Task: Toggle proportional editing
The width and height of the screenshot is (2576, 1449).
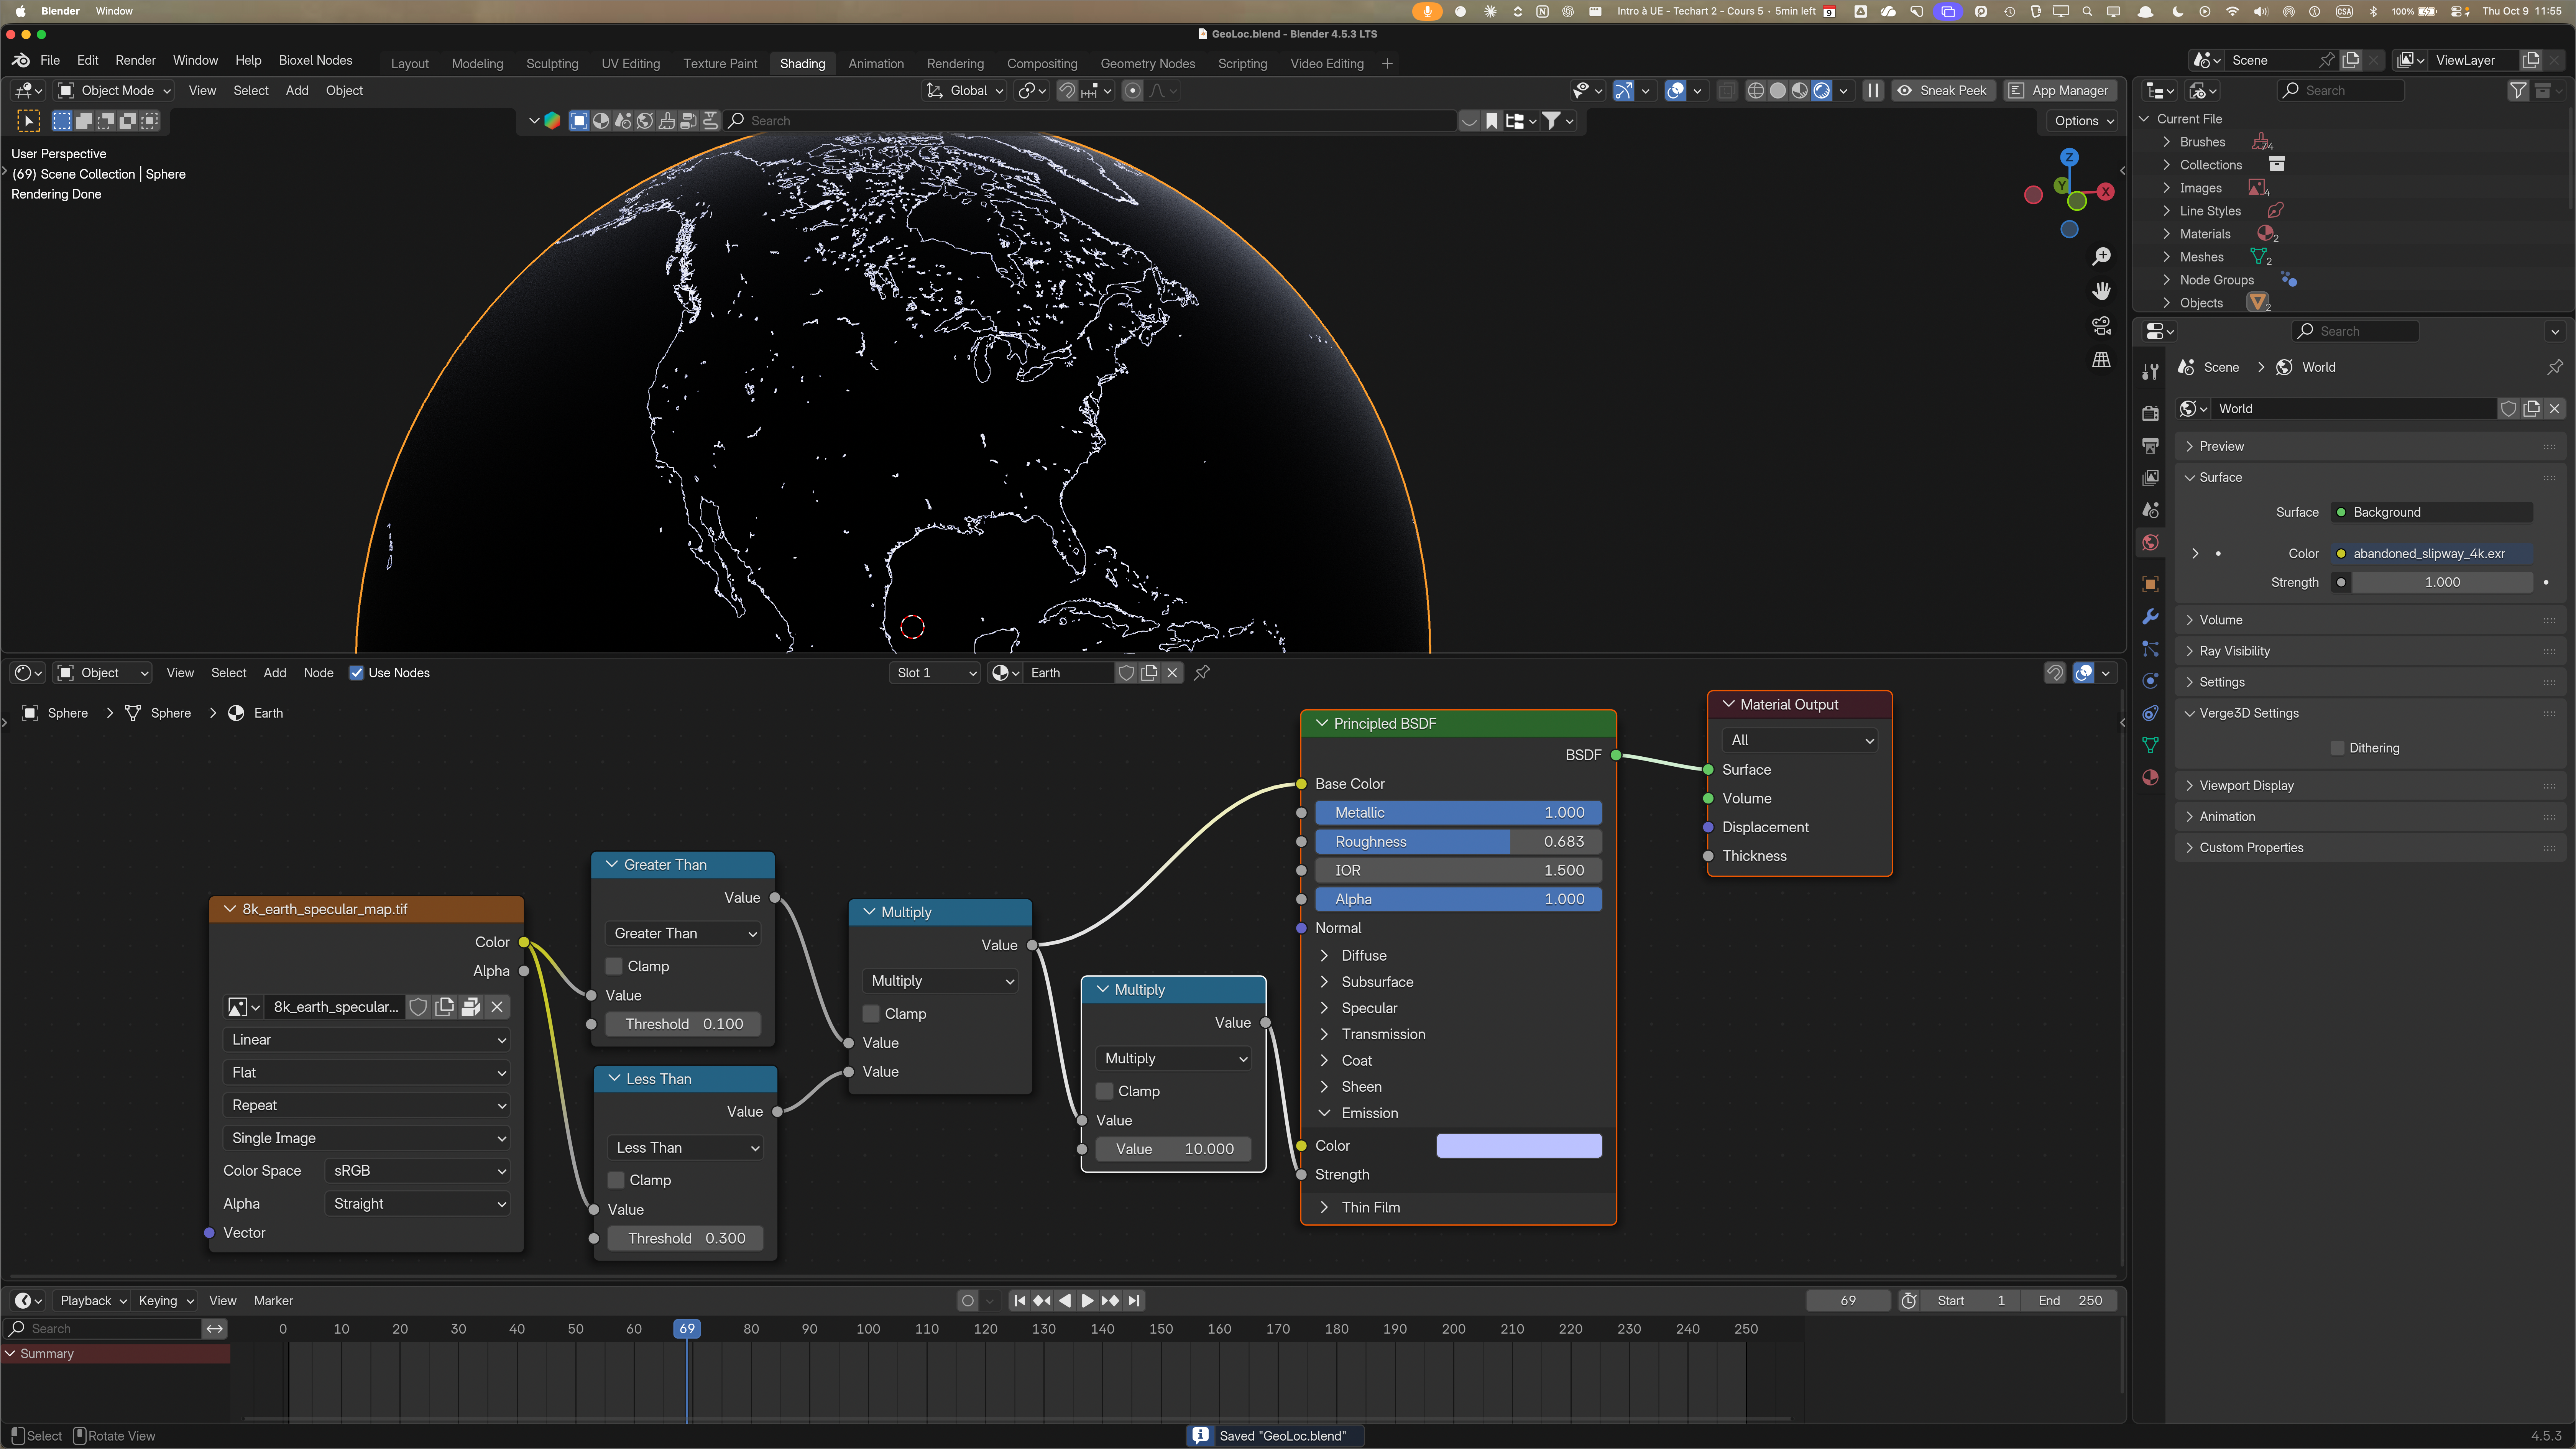Action: coord(1132,91)
